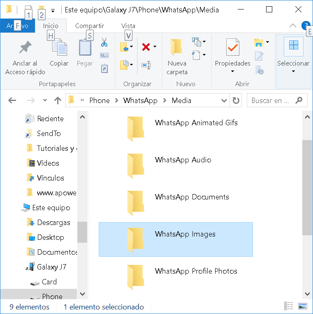Expand the Move to dropdown arrow
313x314 pixels.
tap(131, 47)
